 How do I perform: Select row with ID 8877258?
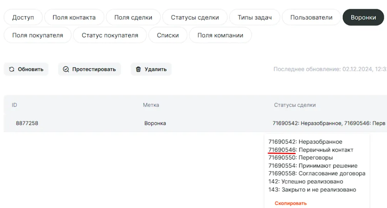click(x=27, y=123)
